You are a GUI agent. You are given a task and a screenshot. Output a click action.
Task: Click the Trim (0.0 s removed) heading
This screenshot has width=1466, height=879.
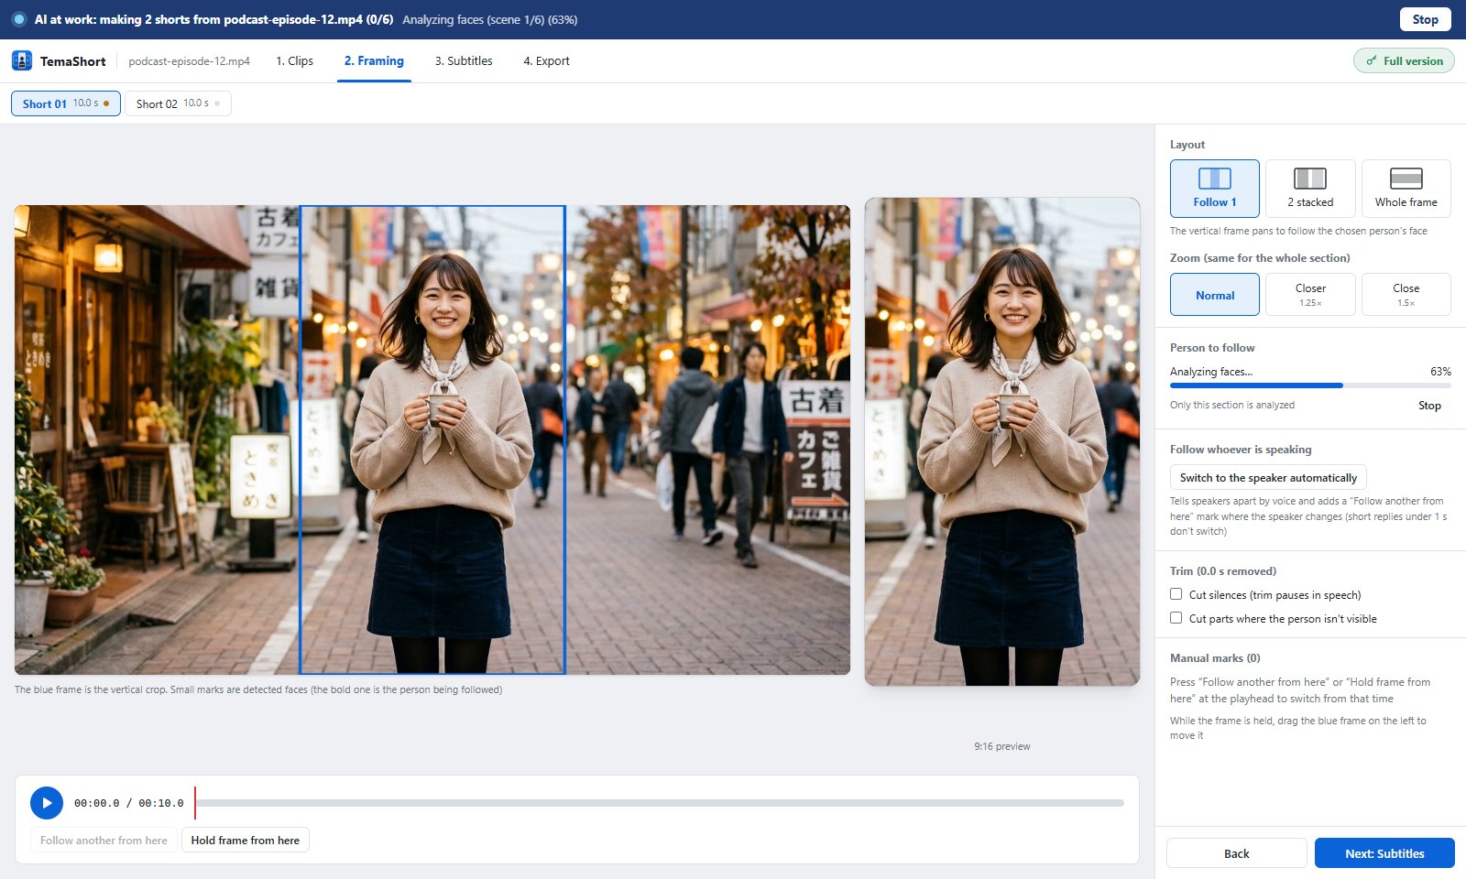pos(1222,571)
